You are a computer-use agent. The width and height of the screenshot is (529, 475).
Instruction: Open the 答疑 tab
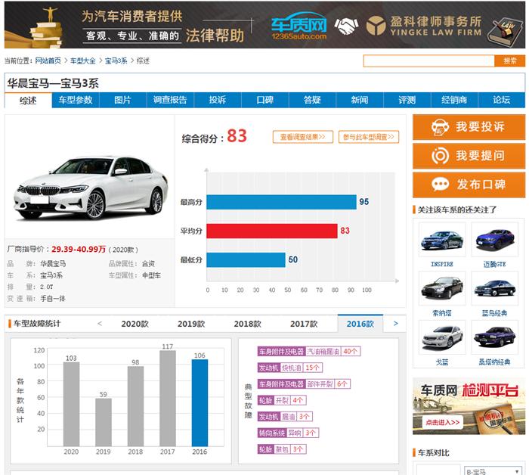coord(312,100)
